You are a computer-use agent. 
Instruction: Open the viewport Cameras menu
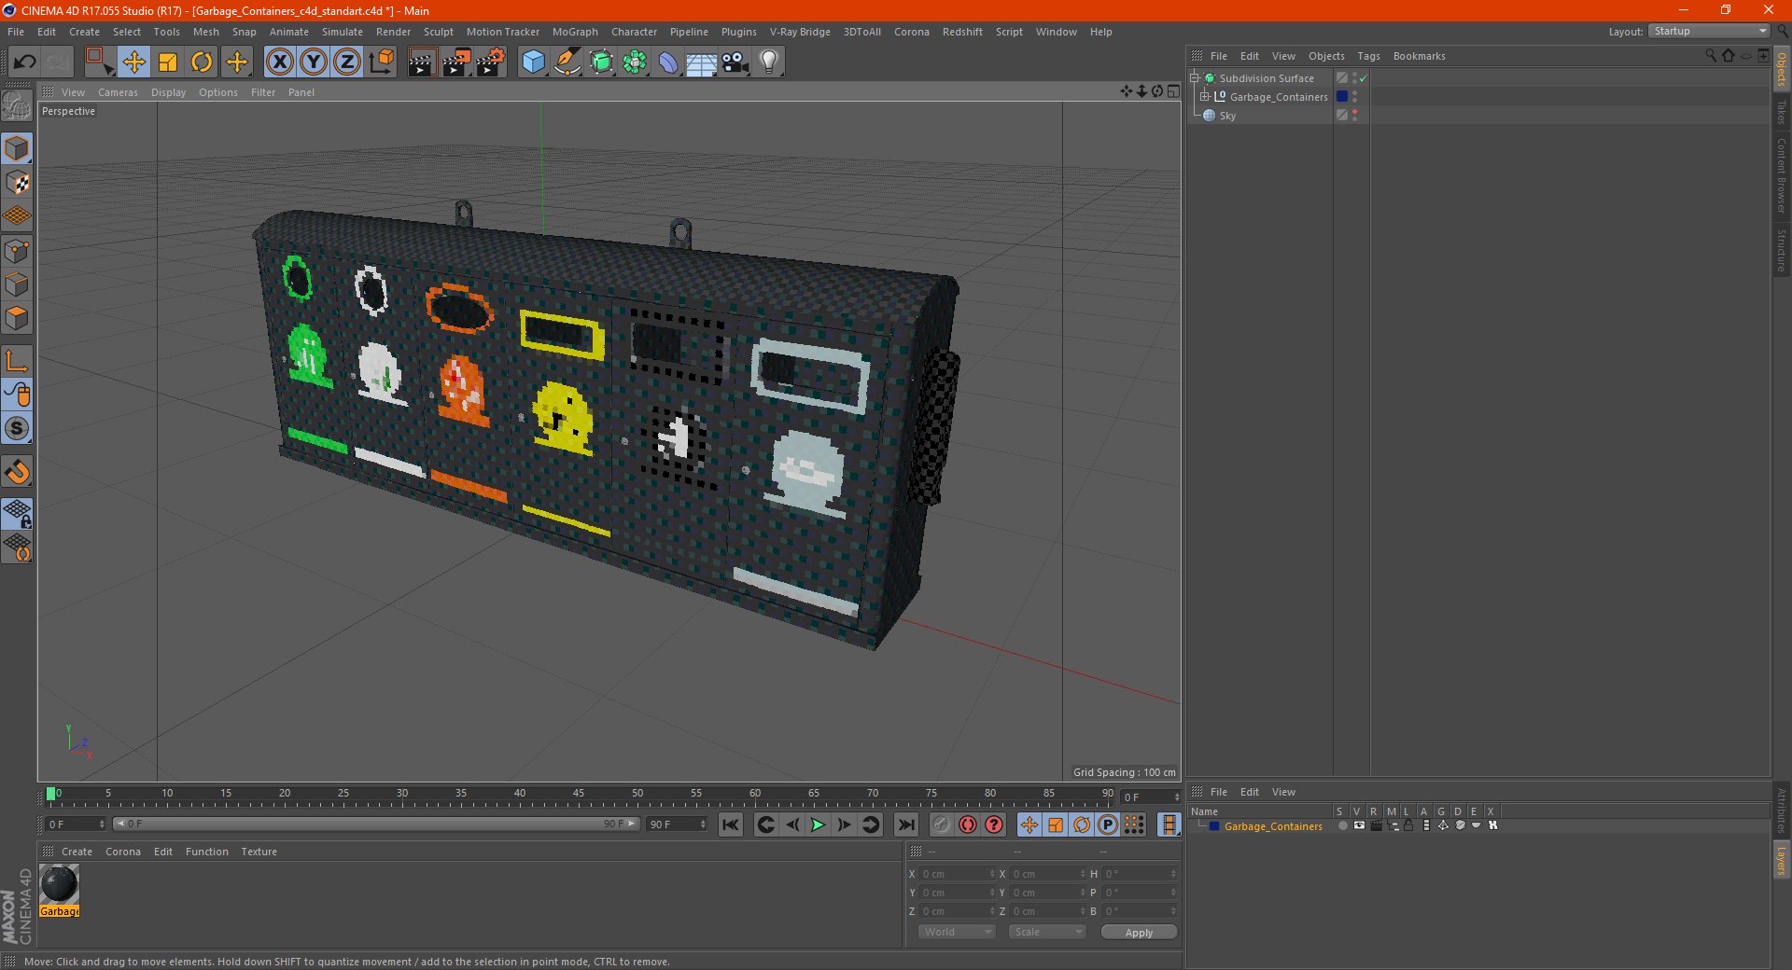118,92
